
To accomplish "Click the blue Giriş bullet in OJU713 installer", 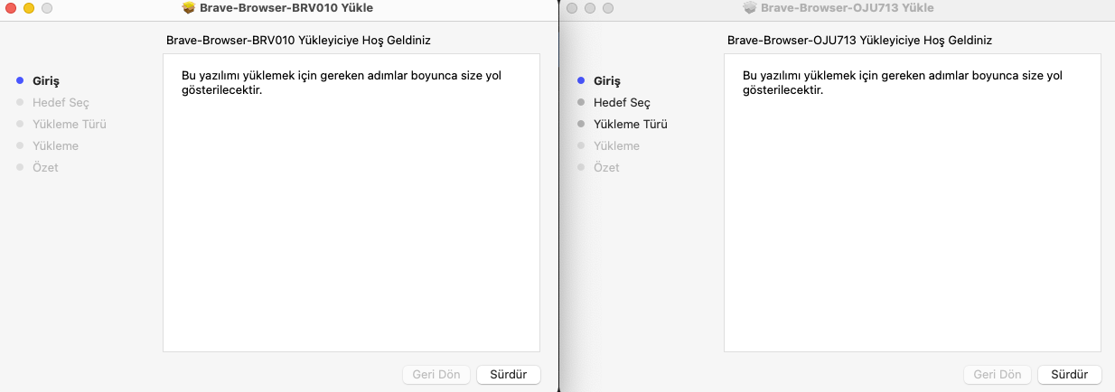I will tap(581, 81).
